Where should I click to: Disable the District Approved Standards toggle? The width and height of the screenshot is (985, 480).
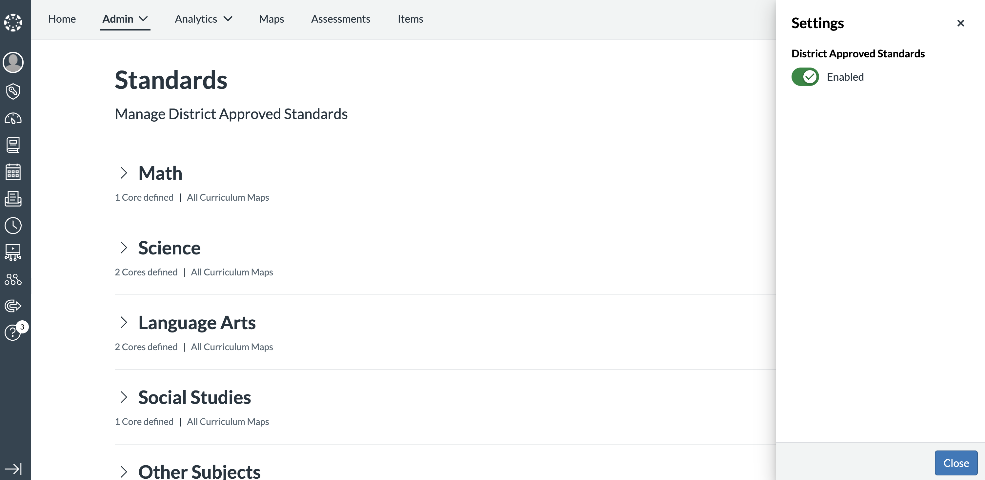pos(805,77)
